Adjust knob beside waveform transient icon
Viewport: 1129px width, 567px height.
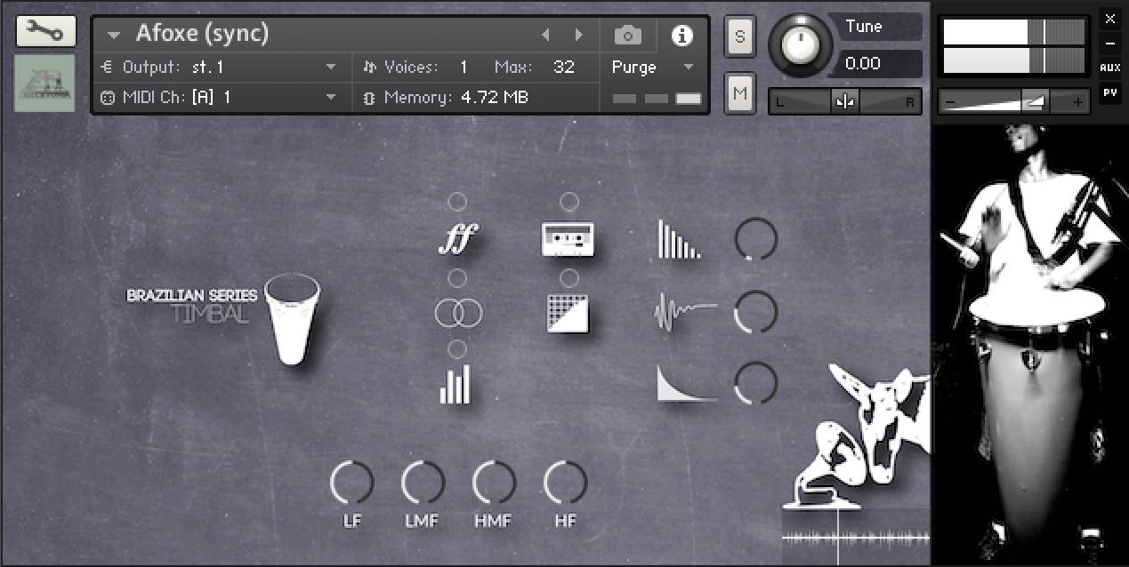pyautogui.click(x=756, y=313)
